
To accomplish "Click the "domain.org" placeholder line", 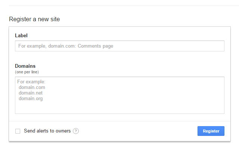I will [x=31, y=99].
